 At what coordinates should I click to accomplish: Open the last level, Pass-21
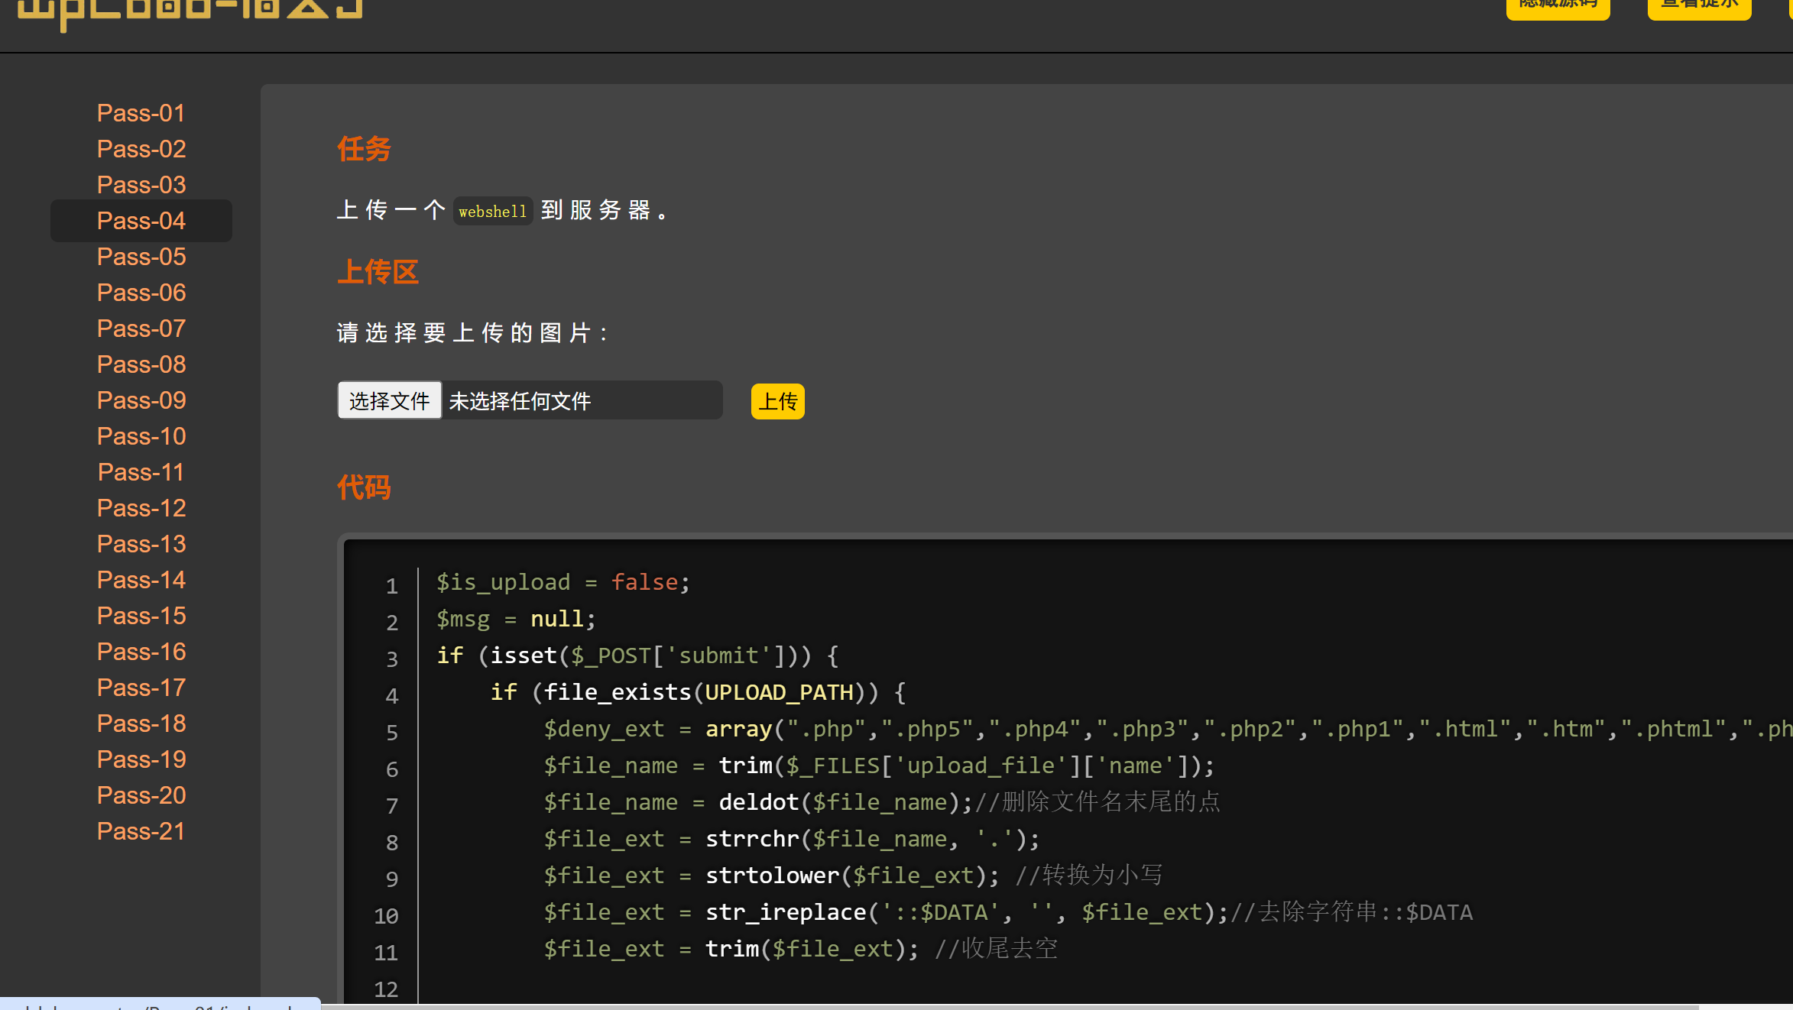tap(141, 831)
